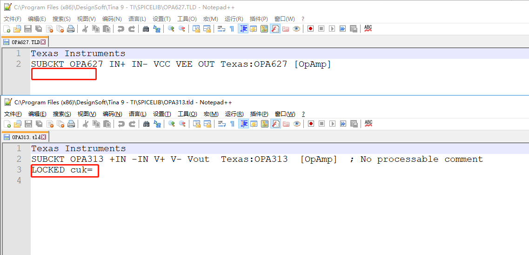The width and height of the screenshot is (529, 255).
Task: Select the OPA313.tld document tab
Action: point(25,137)
